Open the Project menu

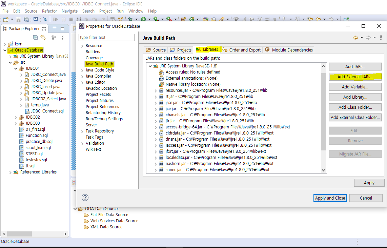(105, 11)
